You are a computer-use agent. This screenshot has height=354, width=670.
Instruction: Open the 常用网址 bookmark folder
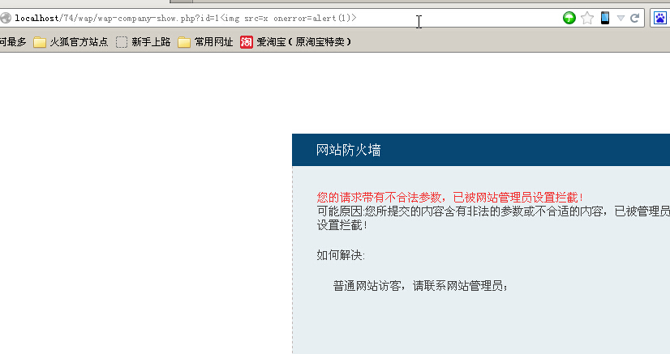[205, 42]
